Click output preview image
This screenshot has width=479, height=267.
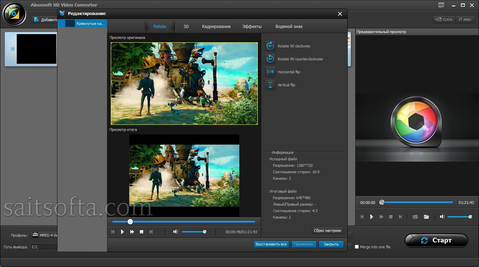184,176
